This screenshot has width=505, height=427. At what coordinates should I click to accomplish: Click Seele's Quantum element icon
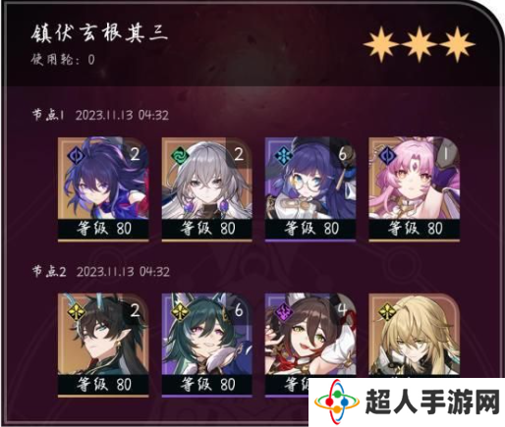pos(74,154)
